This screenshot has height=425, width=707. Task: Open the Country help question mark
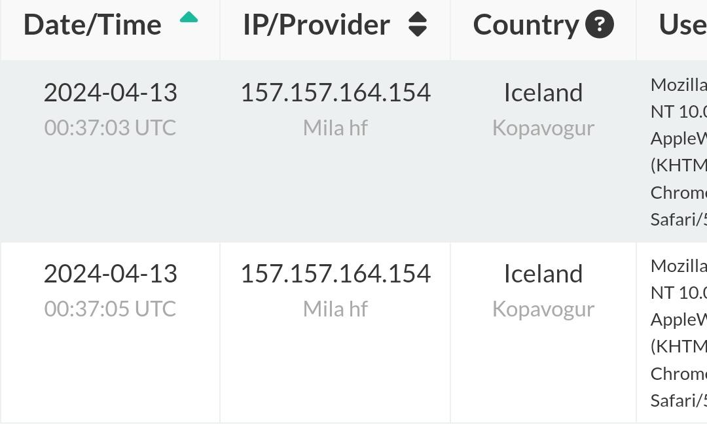click(599, 24)
